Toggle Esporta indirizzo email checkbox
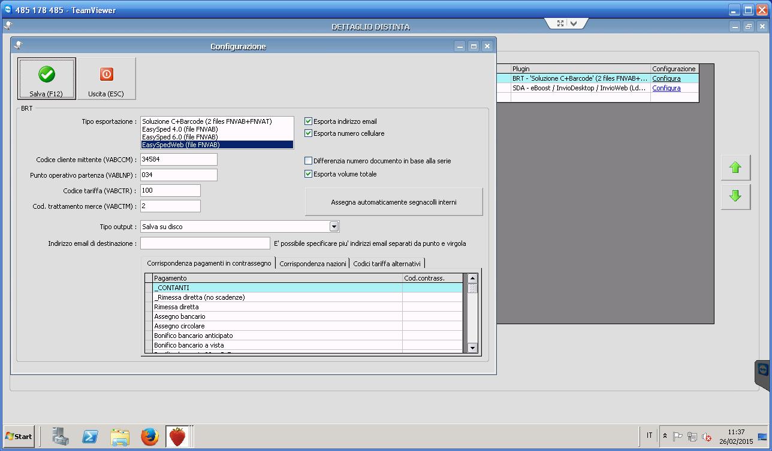This screenshot has width=772, height=451. (309, 121)
